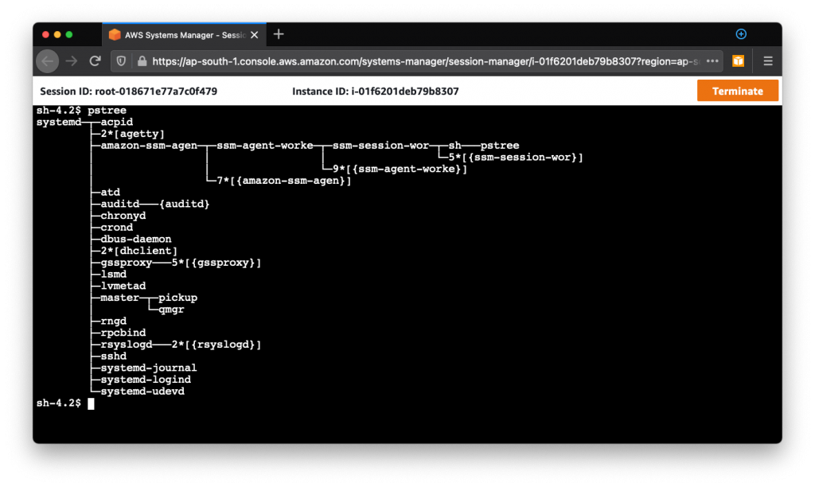Click the blue circled plus icon in tab bar
This screenshot has height=487, width=815.
[x=741, y=34]
